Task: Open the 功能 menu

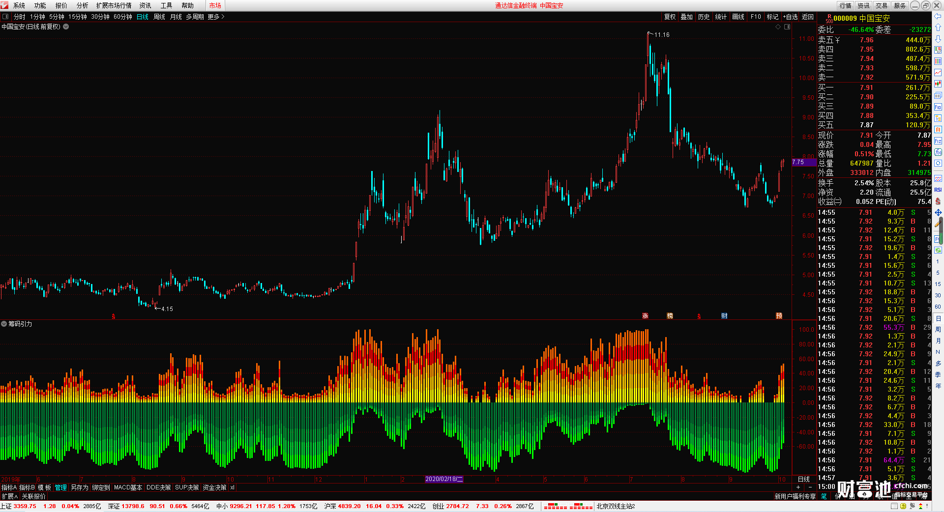Action: coord(40,5)
